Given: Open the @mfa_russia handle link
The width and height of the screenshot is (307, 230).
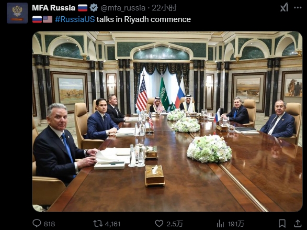Looking at the screenshot, I should pyautogui.click(x=123, y=8).
